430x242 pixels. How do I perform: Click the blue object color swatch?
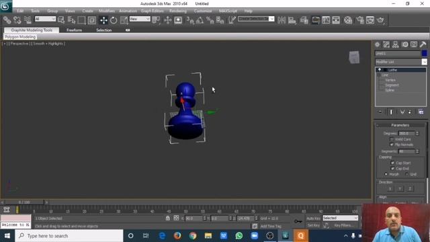[x=424, y=53]
